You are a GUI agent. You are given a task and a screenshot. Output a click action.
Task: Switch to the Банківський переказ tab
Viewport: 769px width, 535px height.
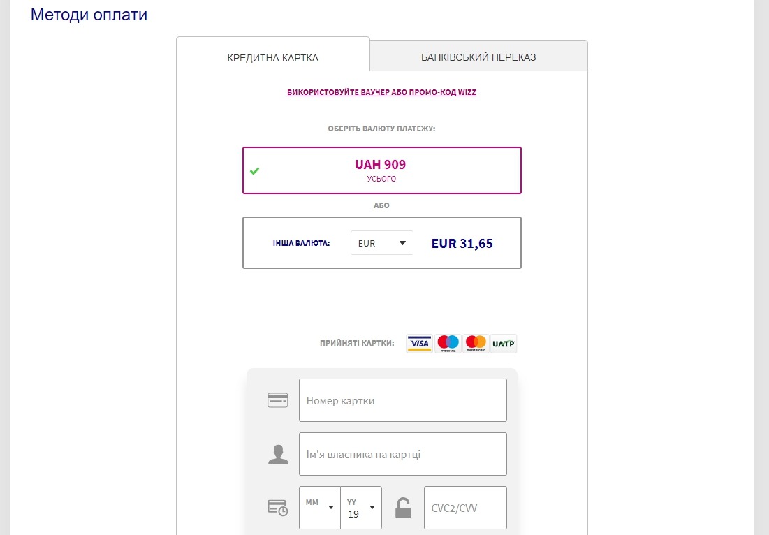[478, 57]
